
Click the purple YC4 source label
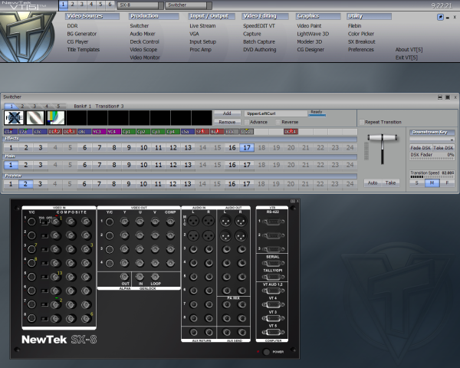tap(113, 131)
